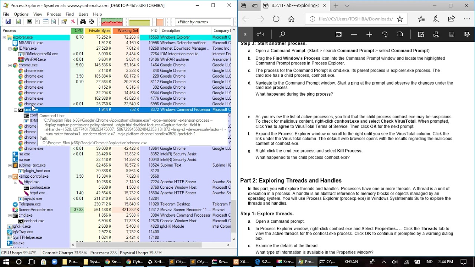Select the Find Window's Process crosshair icon
The image size is (475, 267).
pos(91,22)
